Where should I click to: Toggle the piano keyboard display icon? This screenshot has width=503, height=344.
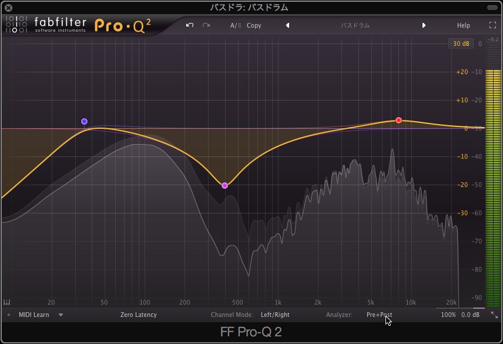coord(6,302)
